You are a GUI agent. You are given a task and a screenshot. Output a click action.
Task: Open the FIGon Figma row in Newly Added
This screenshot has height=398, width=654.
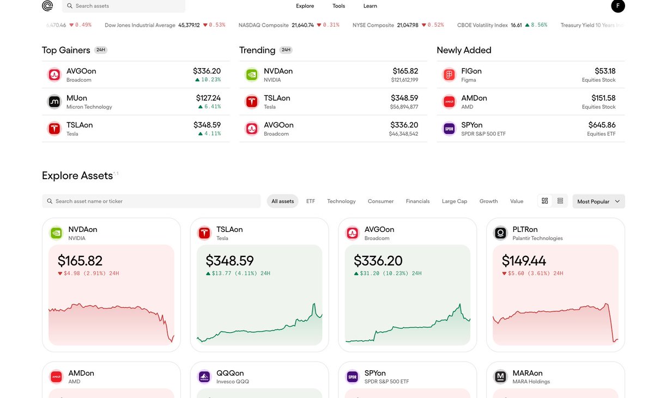(531, 75)
